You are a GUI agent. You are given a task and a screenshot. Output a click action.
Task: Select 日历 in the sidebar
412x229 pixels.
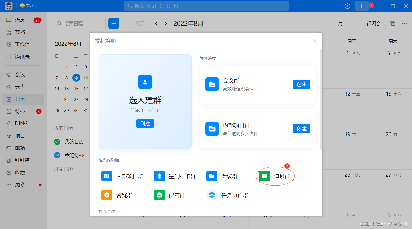click(23, 99)
